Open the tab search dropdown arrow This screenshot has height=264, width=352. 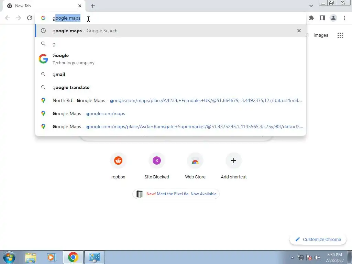click(311, 6)
